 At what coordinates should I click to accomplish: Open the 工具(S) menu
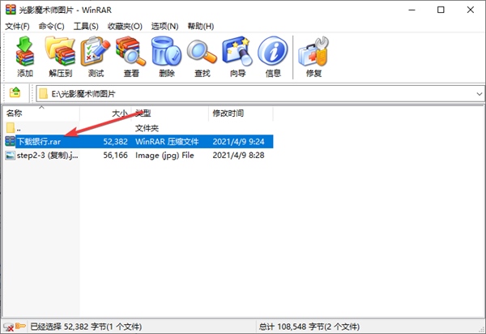(86, 27)
